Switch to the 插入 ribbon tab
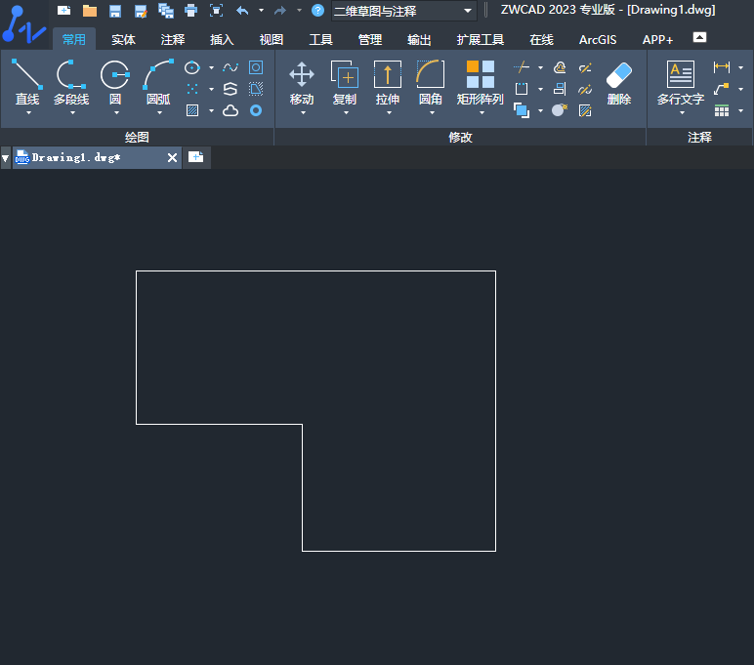 coord(222,39)
